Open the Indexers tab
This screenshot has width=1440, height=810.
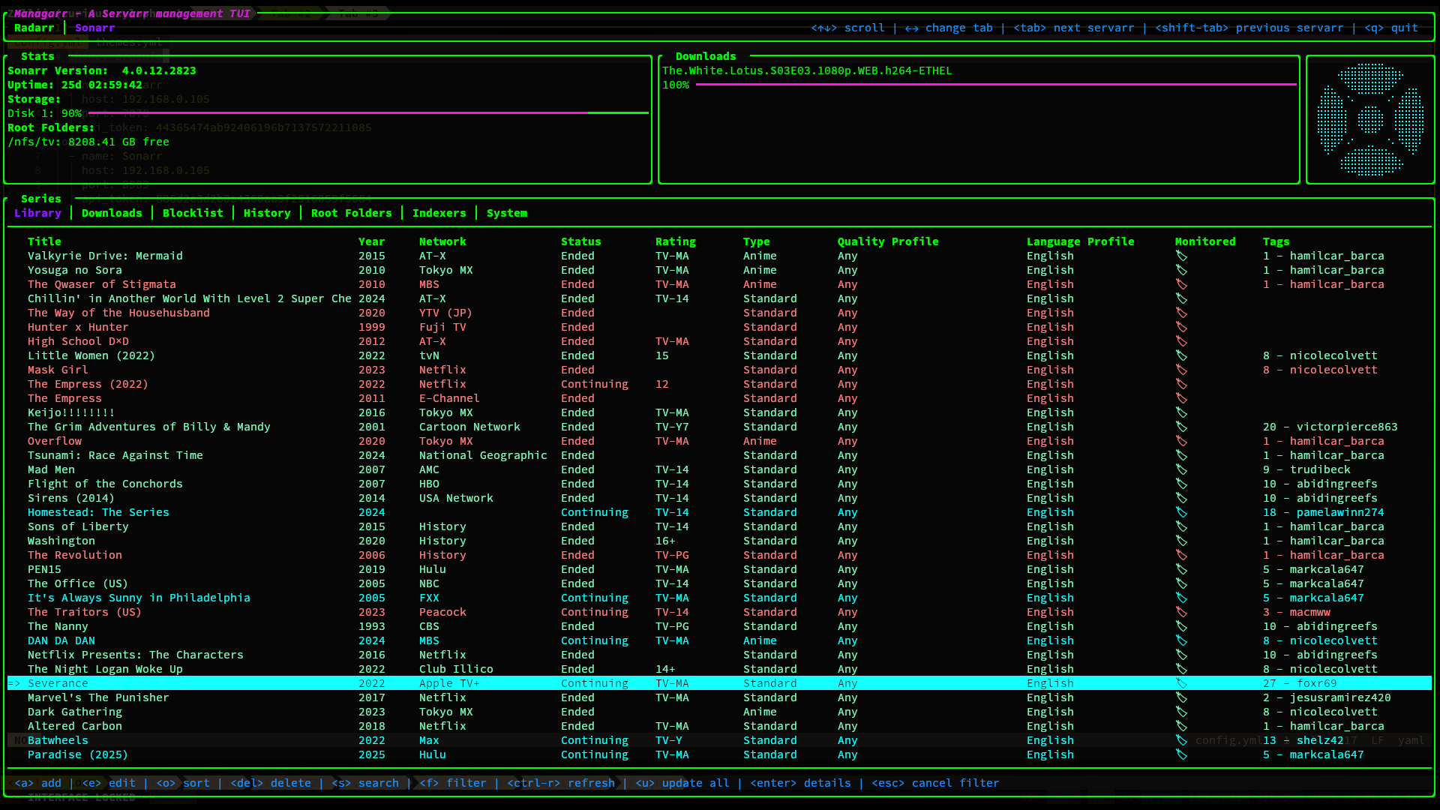[439, 213]
